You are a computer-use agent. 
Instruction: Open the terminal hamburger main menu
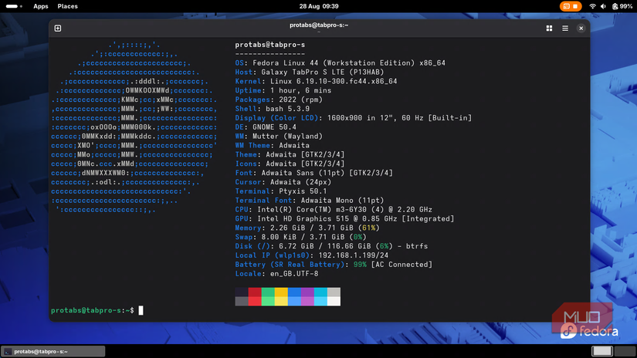pos(565,28)
